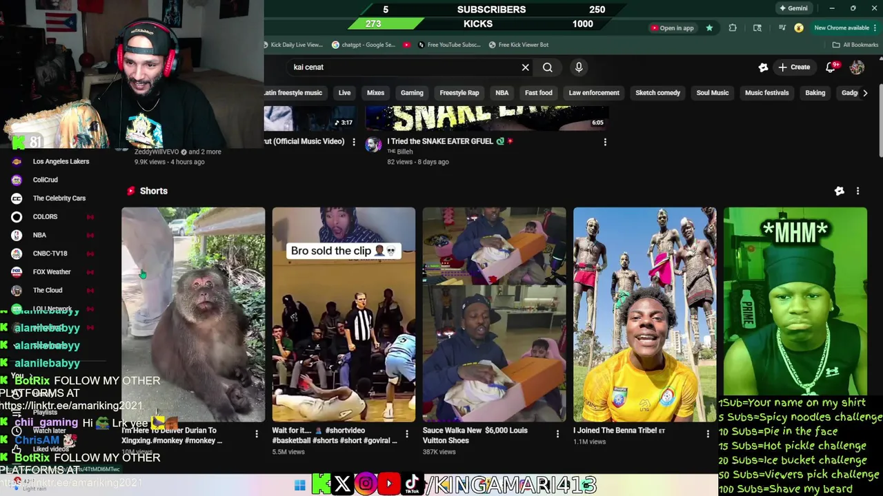Open the monkey Durian short thumbnail
Image resolution: width=883 pixels, height=496 pixels.
pos(193,314)
